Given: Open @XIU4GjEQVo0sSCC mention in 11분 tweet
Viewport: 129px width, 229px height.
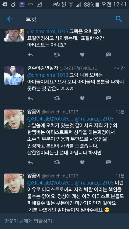Looking at the screenshot, I should [50, 183].
